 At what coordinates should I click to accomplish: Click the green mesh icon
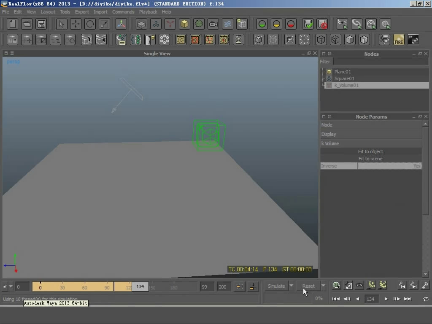[x=199, y=24]
